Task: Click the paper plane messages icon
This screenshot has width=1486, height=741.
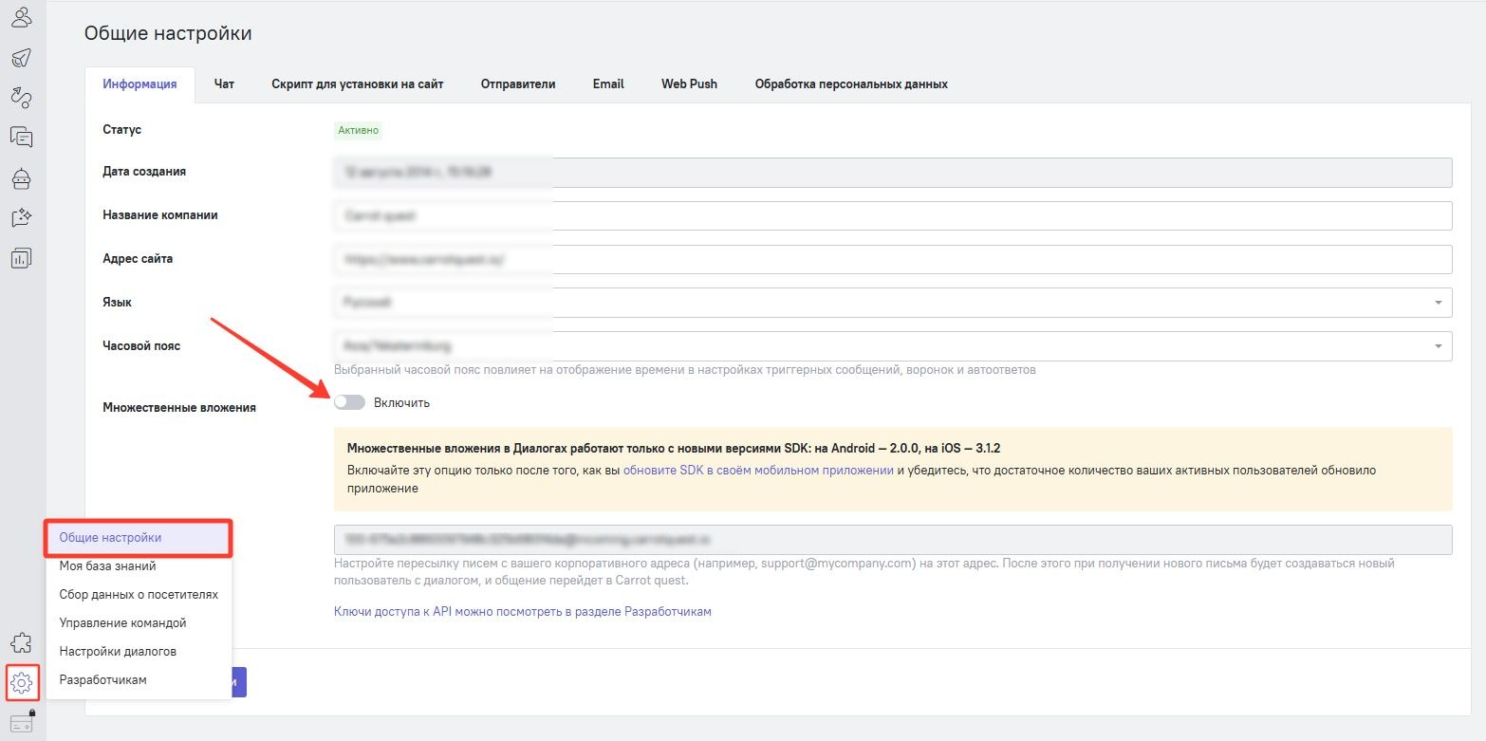Action: (x=21, y=57)
